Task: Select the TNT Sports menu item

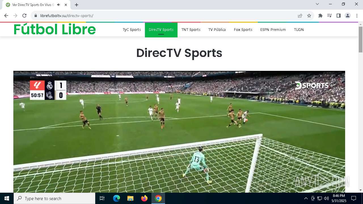Action: point(191,29)
